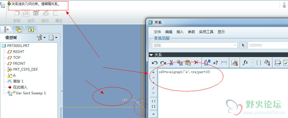Redo edit in Relations toolbar
This screenshot has width=288, height=118.
click(163, 63)
